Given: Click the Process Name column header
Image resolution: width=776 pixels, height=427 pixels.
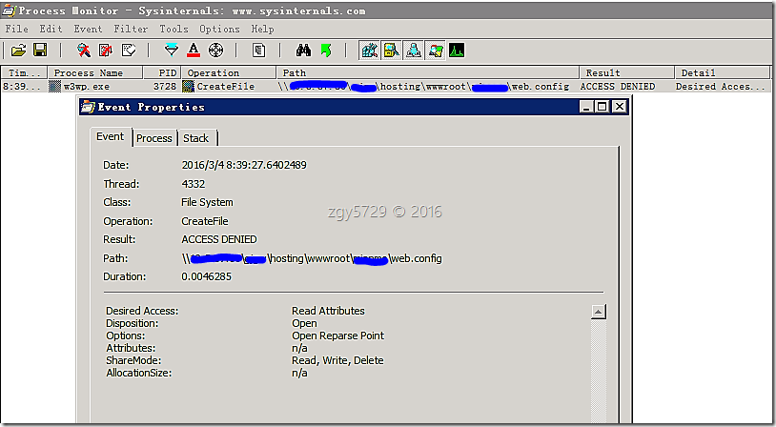Looking at the screenshot, I should click(95, 72).
